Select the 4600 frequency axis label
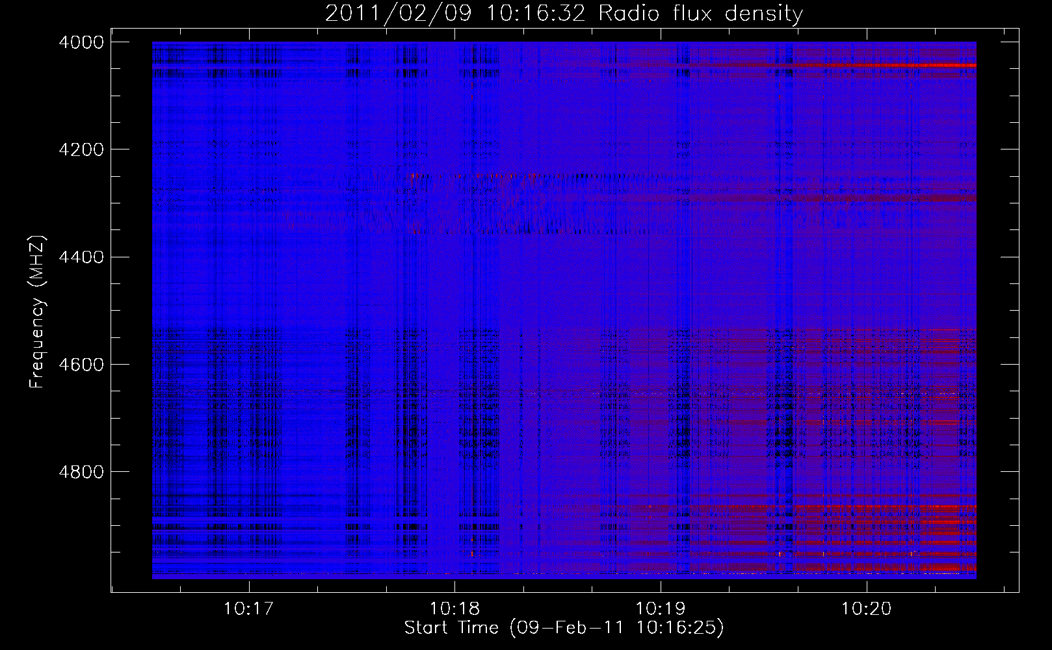This screenshot has width=1052, height=650. tap(81, 364)
